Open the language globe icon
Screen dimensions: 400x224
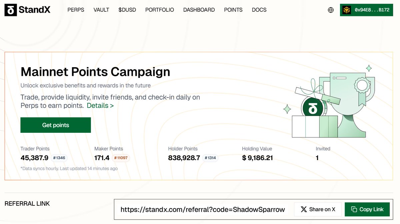331,10
